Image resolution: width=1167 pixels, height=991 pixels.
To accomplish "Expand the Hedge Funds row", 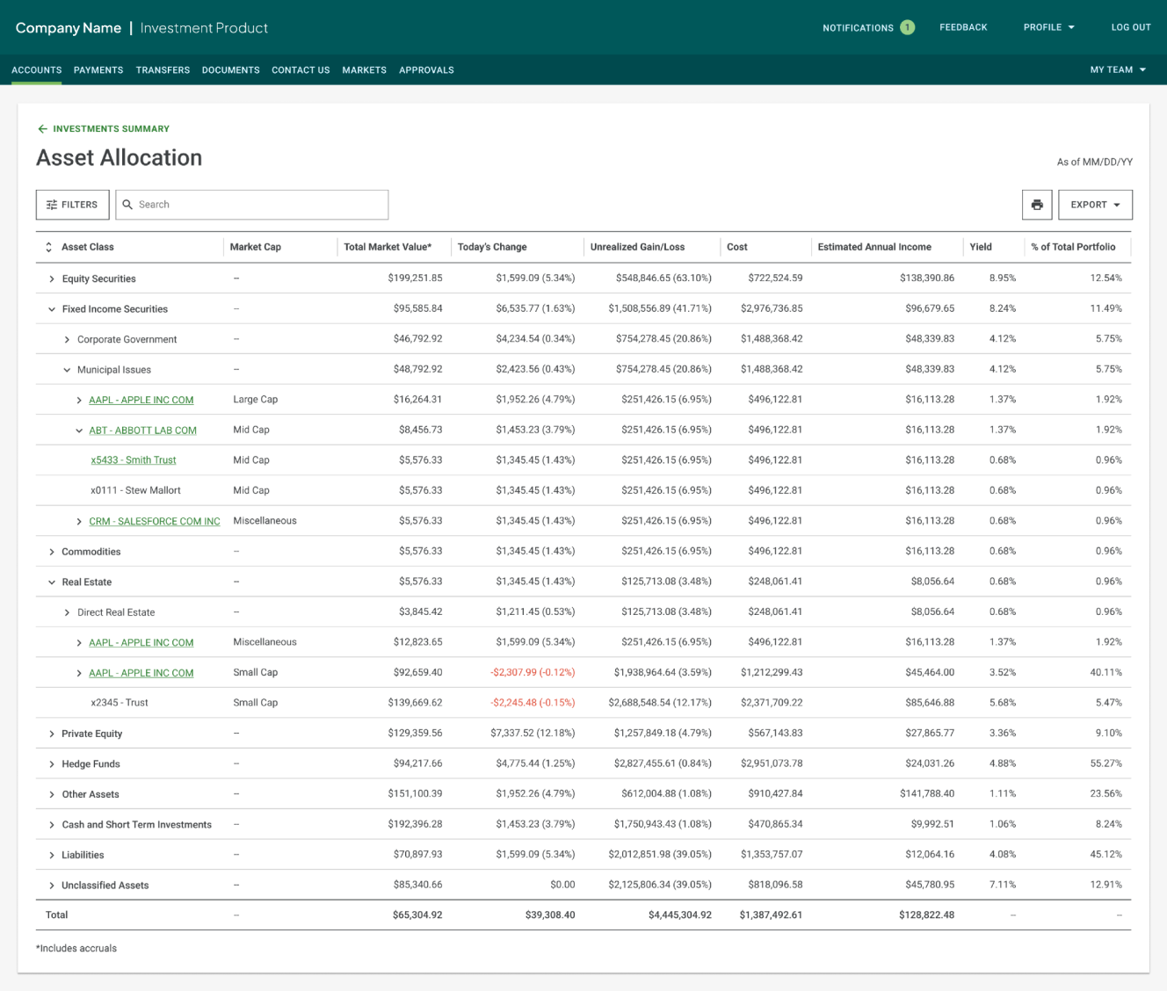I will point(52,764).
